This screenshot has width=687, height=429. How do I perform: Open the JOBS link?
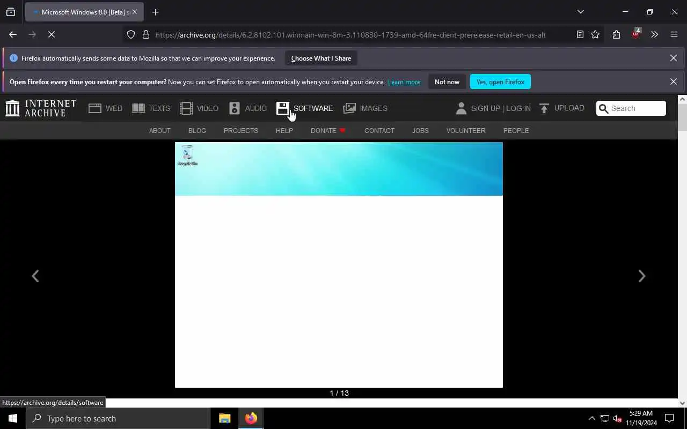(420, 131)
